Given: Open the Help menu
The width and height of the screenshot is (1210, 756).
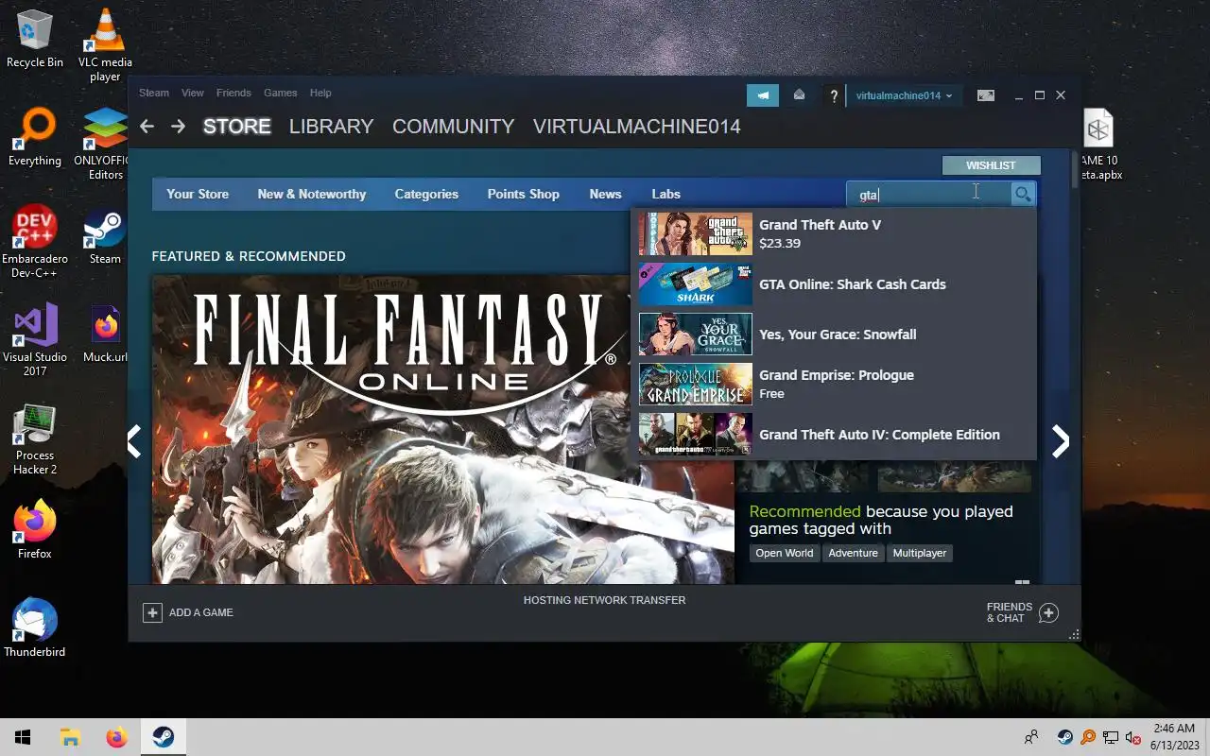Looking at the screenshot, I should click(x=320, y=93).
